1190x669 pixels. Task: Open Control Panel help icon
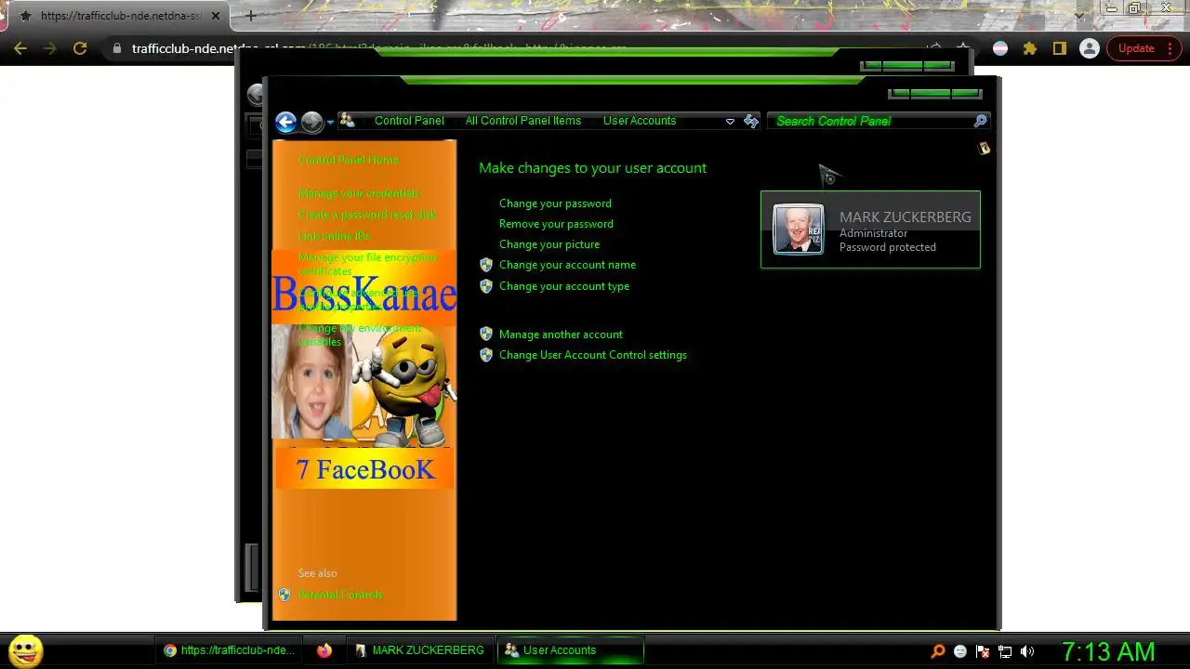984,148
